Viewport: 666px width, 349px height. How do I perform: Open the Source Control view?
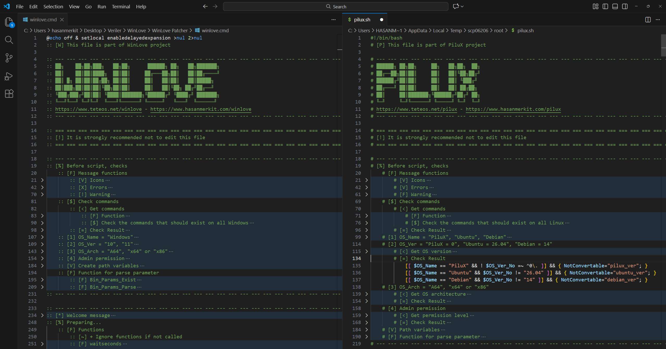click(9, 58)
